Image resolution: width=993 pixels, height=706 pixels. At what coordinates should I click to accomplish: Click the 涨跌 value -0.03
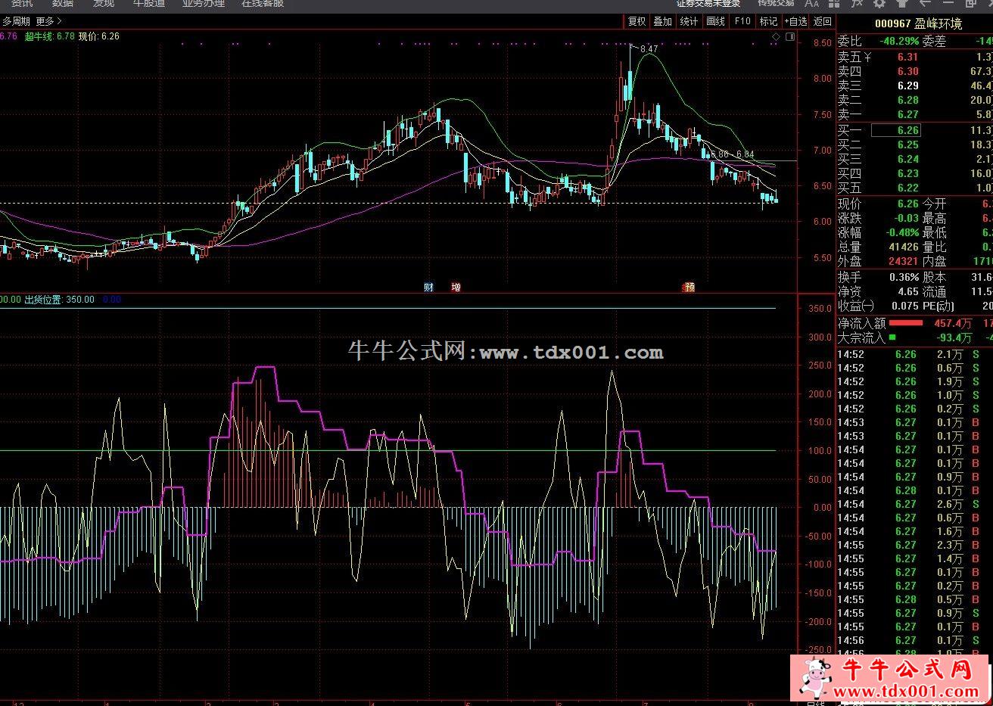point(906,218)
